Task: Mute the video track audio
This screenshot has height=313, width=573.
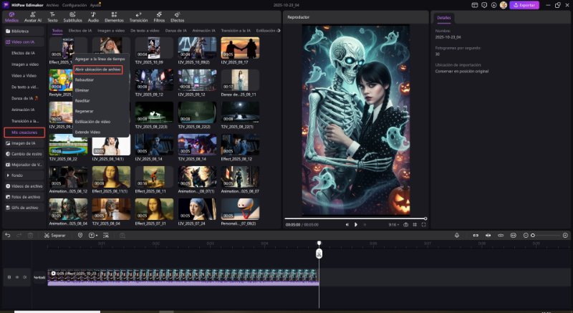Action: (24, 276)
